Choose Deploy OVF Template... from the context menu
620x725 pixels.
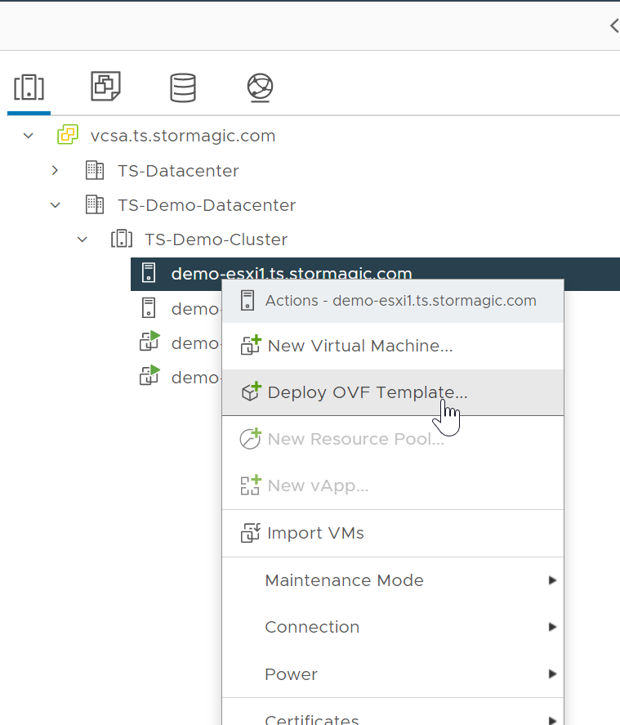393,392
